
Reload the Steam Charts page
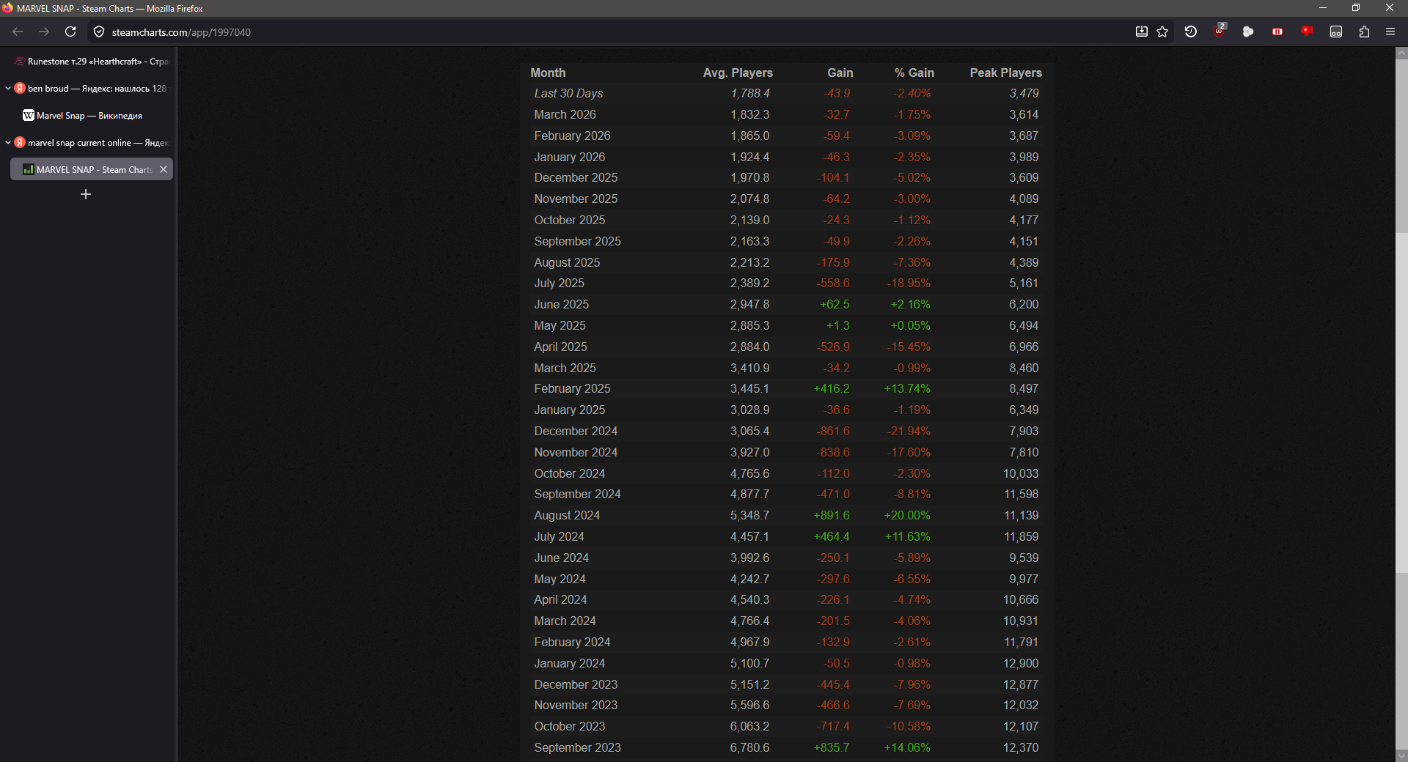(x=70, y=32)
